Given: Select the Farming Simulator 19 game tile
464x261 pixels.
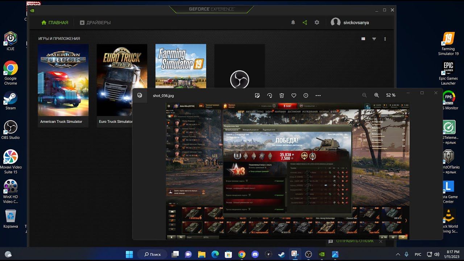Looking at the screenshot, I should pyautogui.click(x=181, y=65).
